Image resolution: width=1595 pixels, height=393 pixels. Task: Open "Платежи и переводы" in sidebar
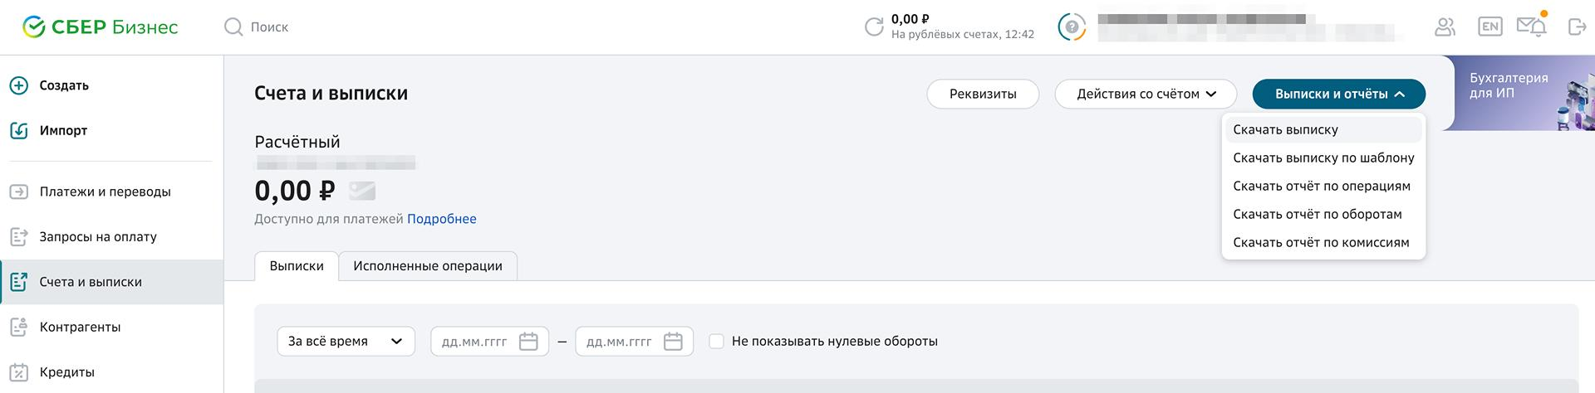point(106,192)
